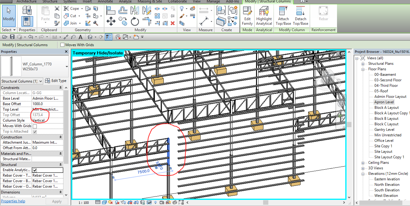The width and height of the screenshot is (410, 206).
Task: Open the Cope dropdown arrow
Action: [x=82, y=9]
